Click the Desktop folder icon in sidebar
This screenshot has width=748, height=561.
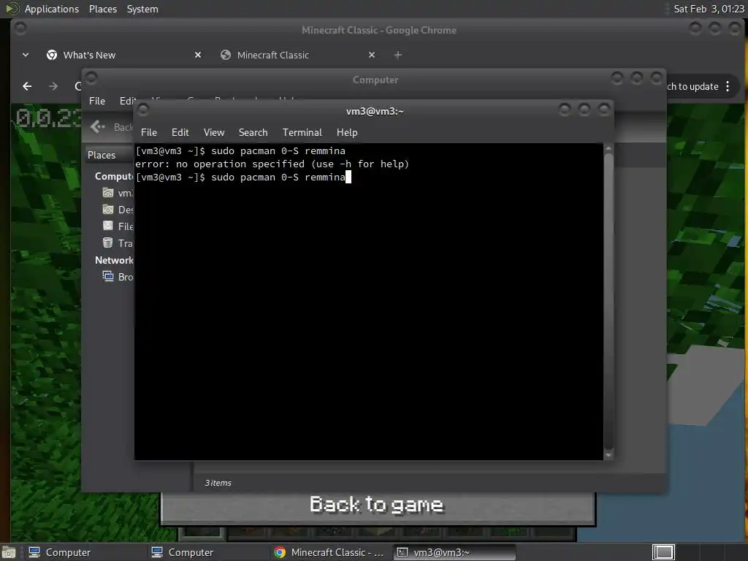(108, 210)
